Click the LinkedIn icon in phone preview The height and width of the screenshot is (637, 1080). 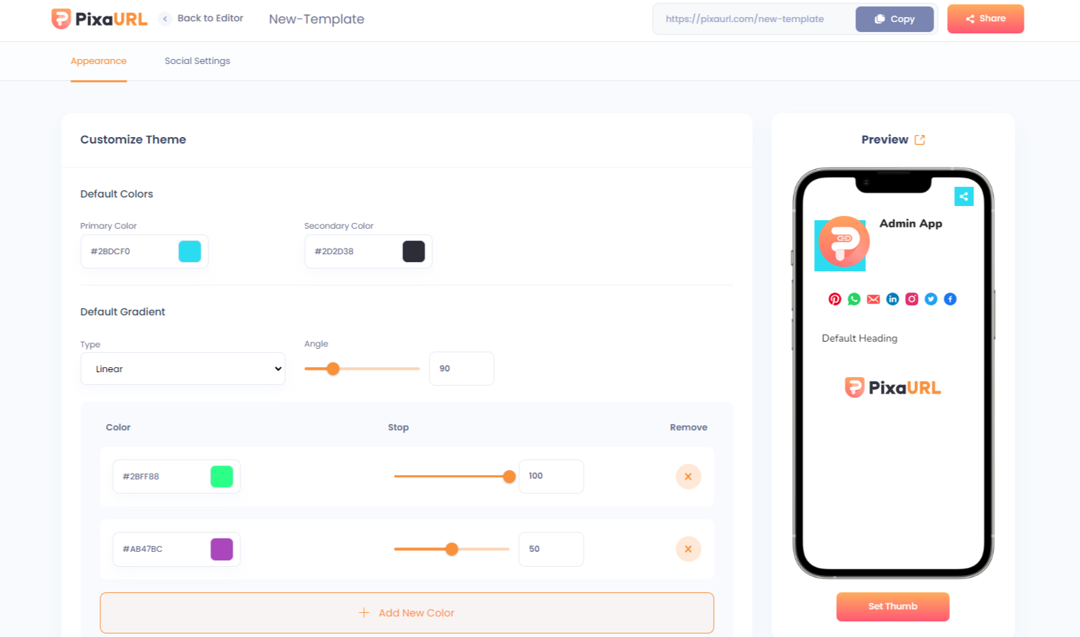point(892,299)
